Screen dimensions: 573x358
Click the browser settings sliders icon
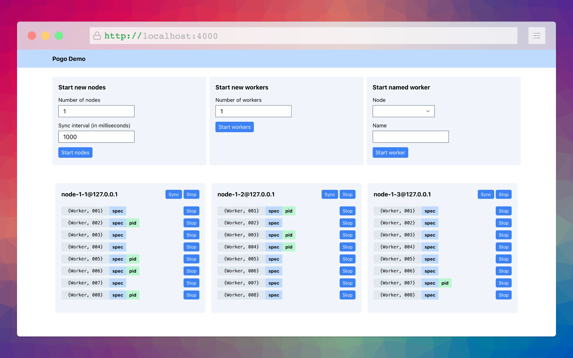tap(537, 36)
